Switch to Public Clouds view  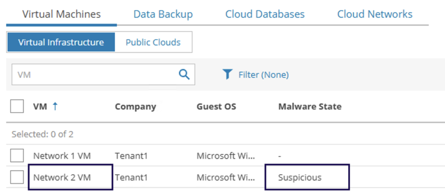coord(153,43)
